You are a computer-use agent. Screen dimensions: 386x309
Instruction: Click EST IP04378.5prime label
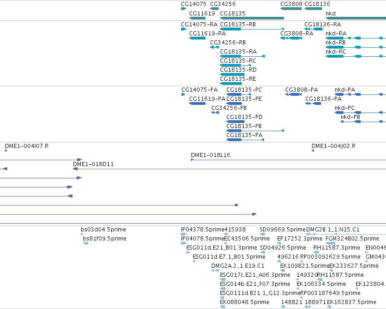click(x=203, y=230)
